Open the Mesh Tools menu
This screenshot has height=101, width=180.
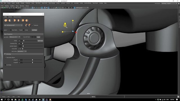point(44,3)
